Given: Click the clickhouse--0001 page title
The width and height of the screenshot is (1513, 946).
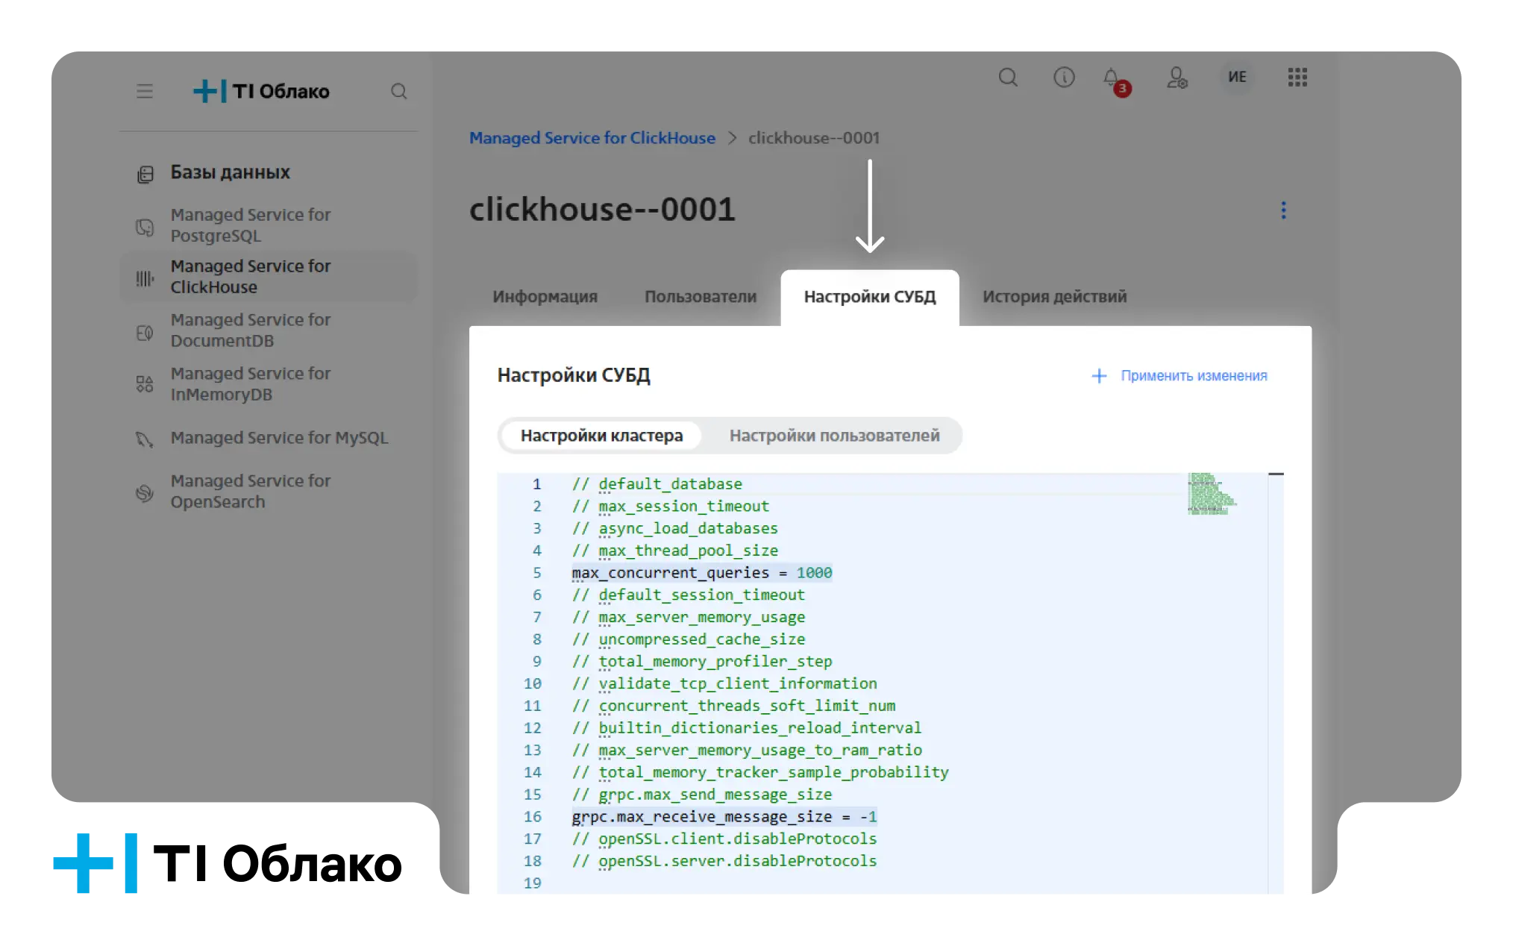Looking at the screenshot, I should [x=602, y=210].
